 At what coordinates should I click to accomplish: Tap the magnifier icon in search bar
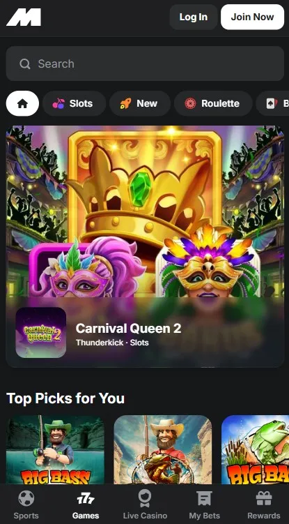[x=25, y=63]
